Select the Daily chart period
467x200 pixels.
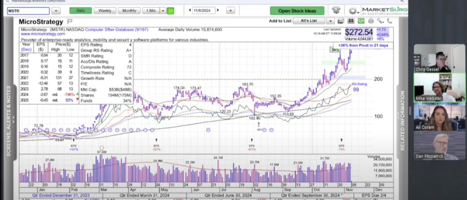(80, 11)
